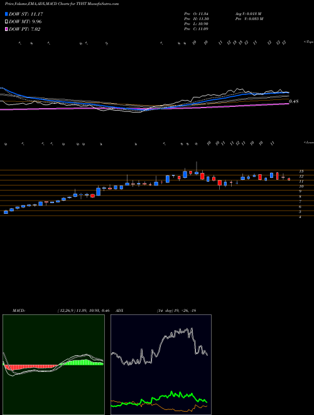Select the 'DOW MT: 9.96' legend text
The image size is (314, 415).
click(25, 22)
